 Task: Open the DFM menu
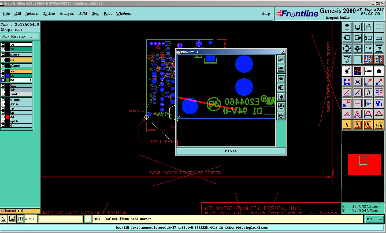pyautogui.click(x=83, y=13)
